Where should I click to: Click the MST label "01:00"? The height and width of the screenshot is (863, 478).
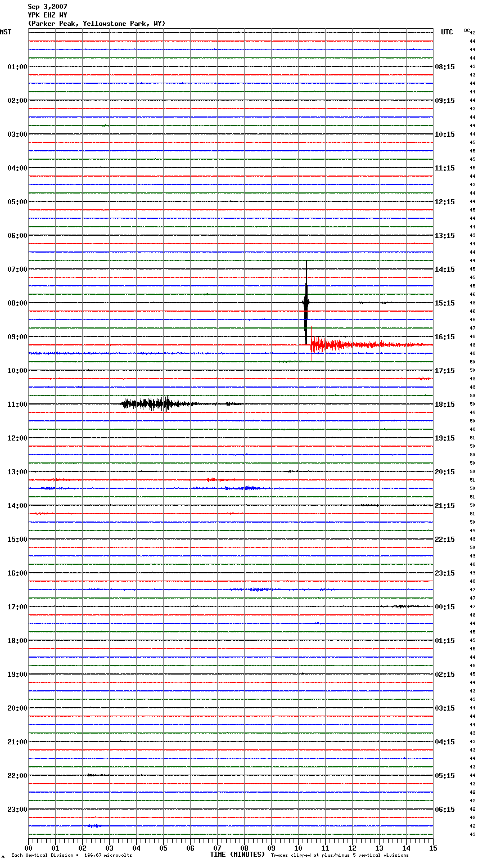click(x=17, y=67)
